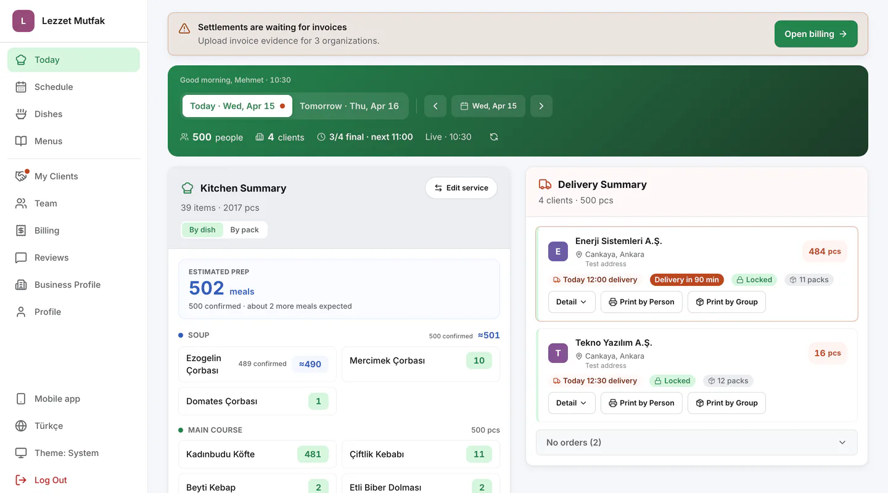Click the Today 12:00 delivery label
This screenshot has width=888, height=493.
click(595, 280)
